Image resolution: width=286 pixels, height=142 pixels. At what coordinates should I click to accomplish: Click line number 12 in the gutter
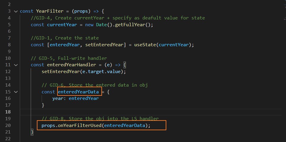point(8,72)
